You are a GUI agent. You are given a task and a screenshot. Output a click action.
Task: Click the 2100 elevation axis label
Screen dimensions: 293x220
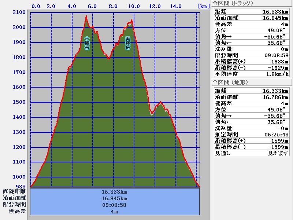click(x=19, y=12)
